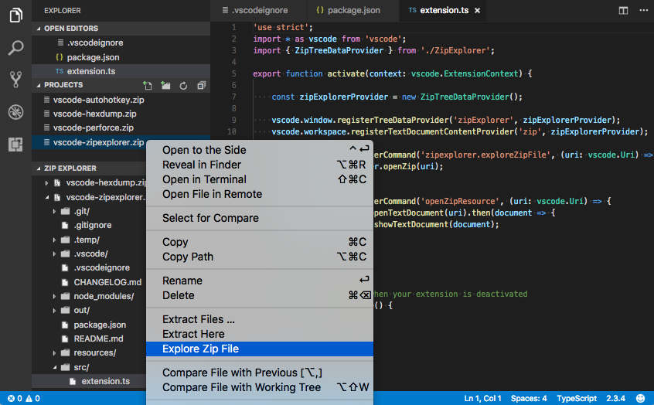This screenshot has width=654, height=405.
Task: Expand the resources/ folder
Action: (54, 353)
